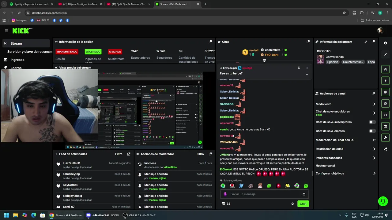Viewport: 392px width, 220px height.
Task: Click the green Chat send button
Action: click(x=303, y=204)
